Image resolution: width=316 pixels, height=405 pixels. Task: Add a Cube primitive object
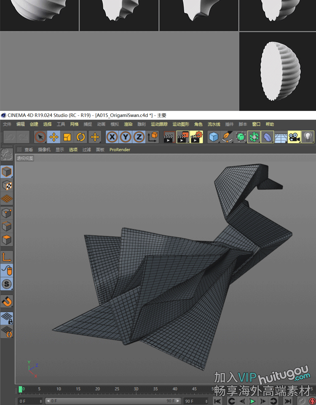(214, 137)
